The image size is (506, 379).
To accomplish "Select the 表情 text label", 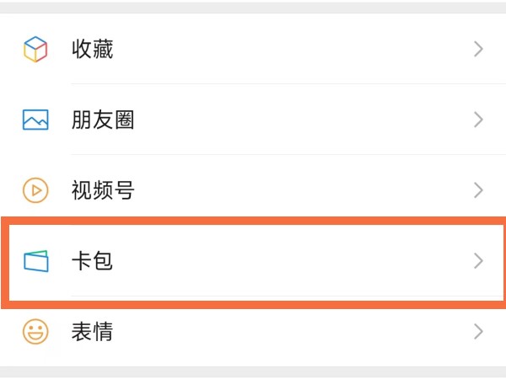I will (92, 332).
